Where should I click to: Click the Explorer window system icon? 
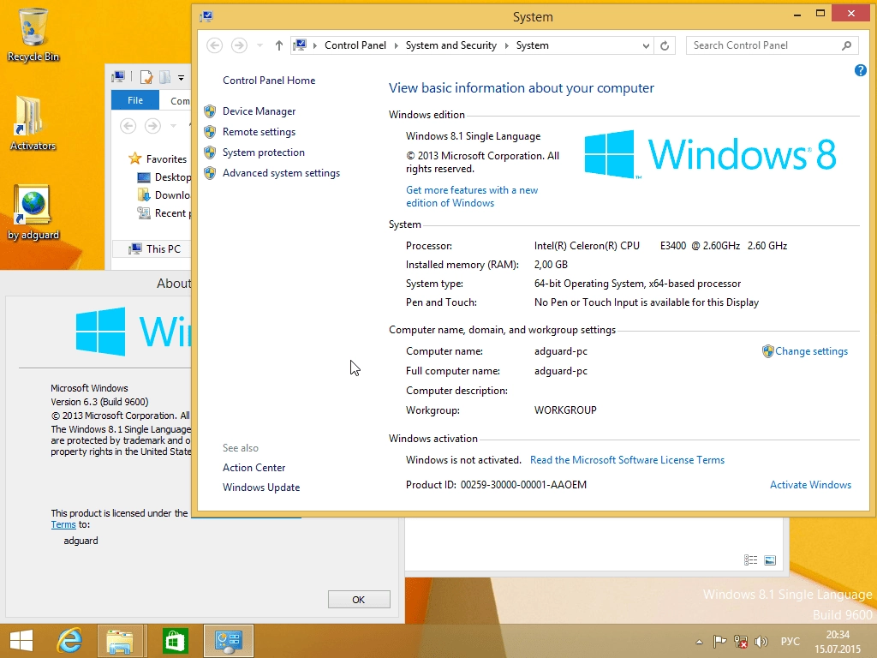118,77
